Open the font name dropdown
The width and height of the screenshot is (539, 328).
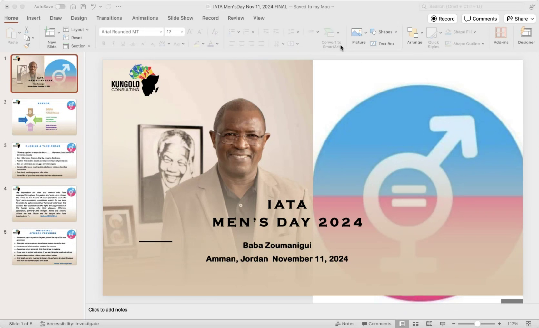161,32
